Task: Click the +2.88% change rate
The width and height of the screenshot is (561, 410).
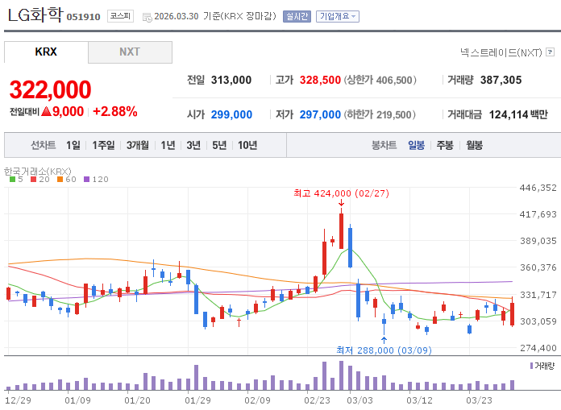Action: [114, 111]
